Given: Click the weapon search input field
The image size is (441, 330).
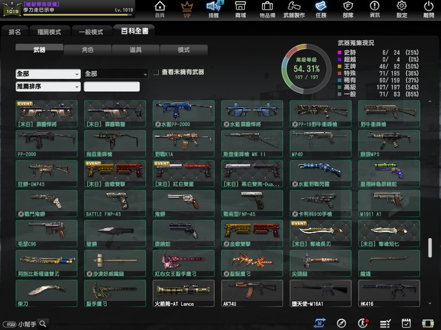Looking at the screenshot, I should 112,87.
